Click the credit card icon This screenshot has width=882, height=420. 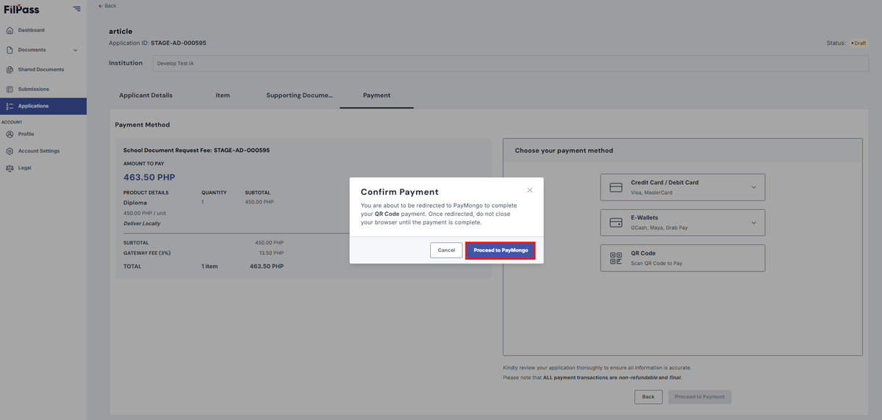[x=616, y=187]
